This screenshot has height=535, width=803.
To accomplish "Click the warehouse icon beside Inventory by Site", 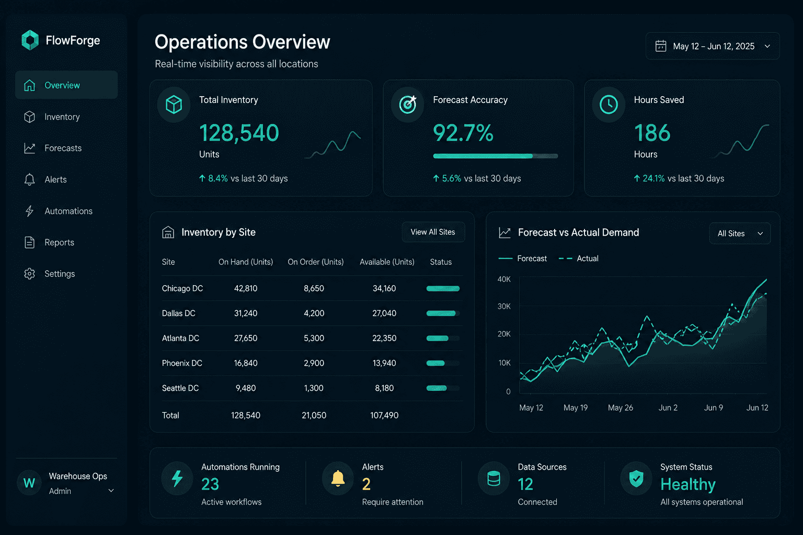I will point(168,232).
